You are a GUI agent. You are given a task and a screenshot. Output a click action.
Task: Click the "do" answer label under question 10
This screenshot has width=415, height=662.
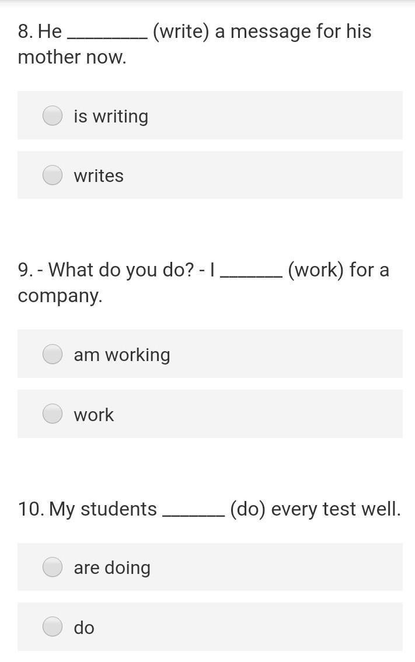point(84,628)
